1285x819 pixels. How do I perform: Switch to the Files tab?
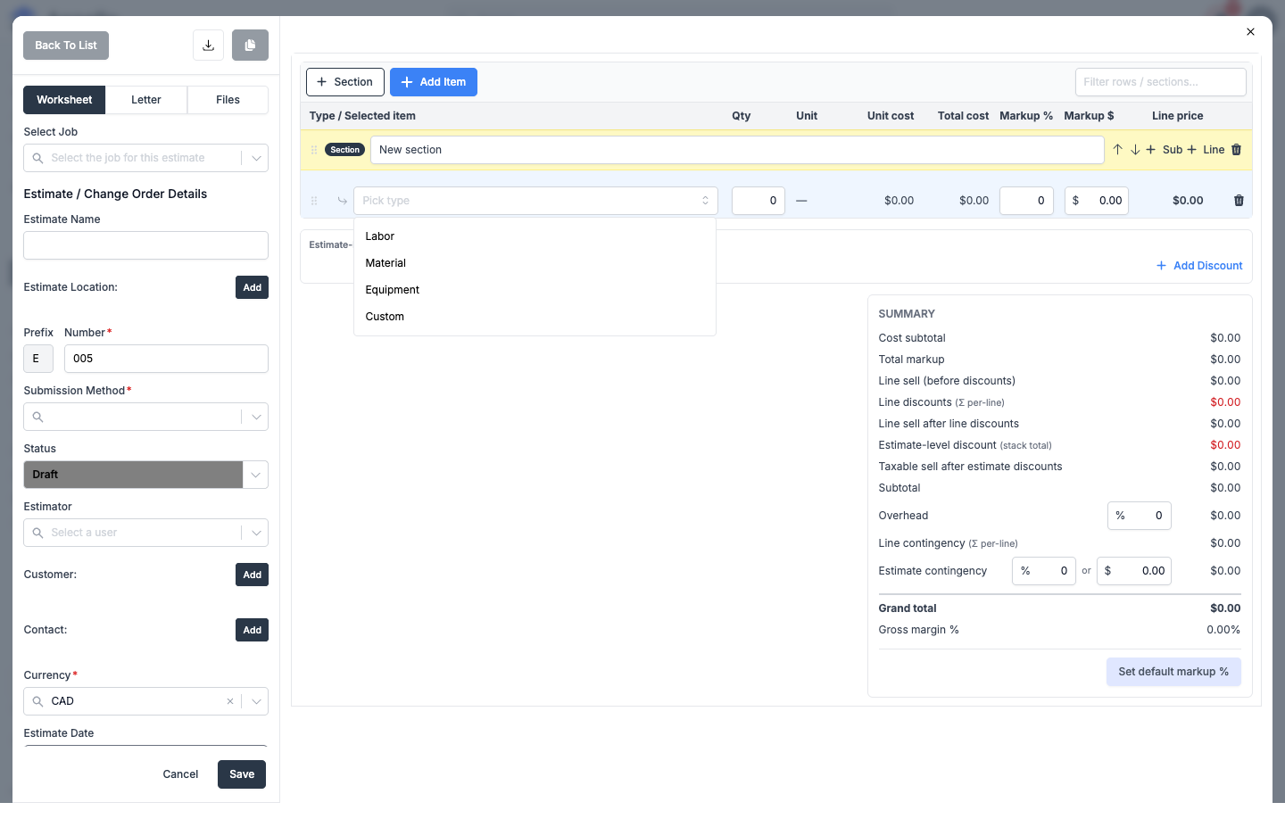pyautogui.click(x=228, y=100)
